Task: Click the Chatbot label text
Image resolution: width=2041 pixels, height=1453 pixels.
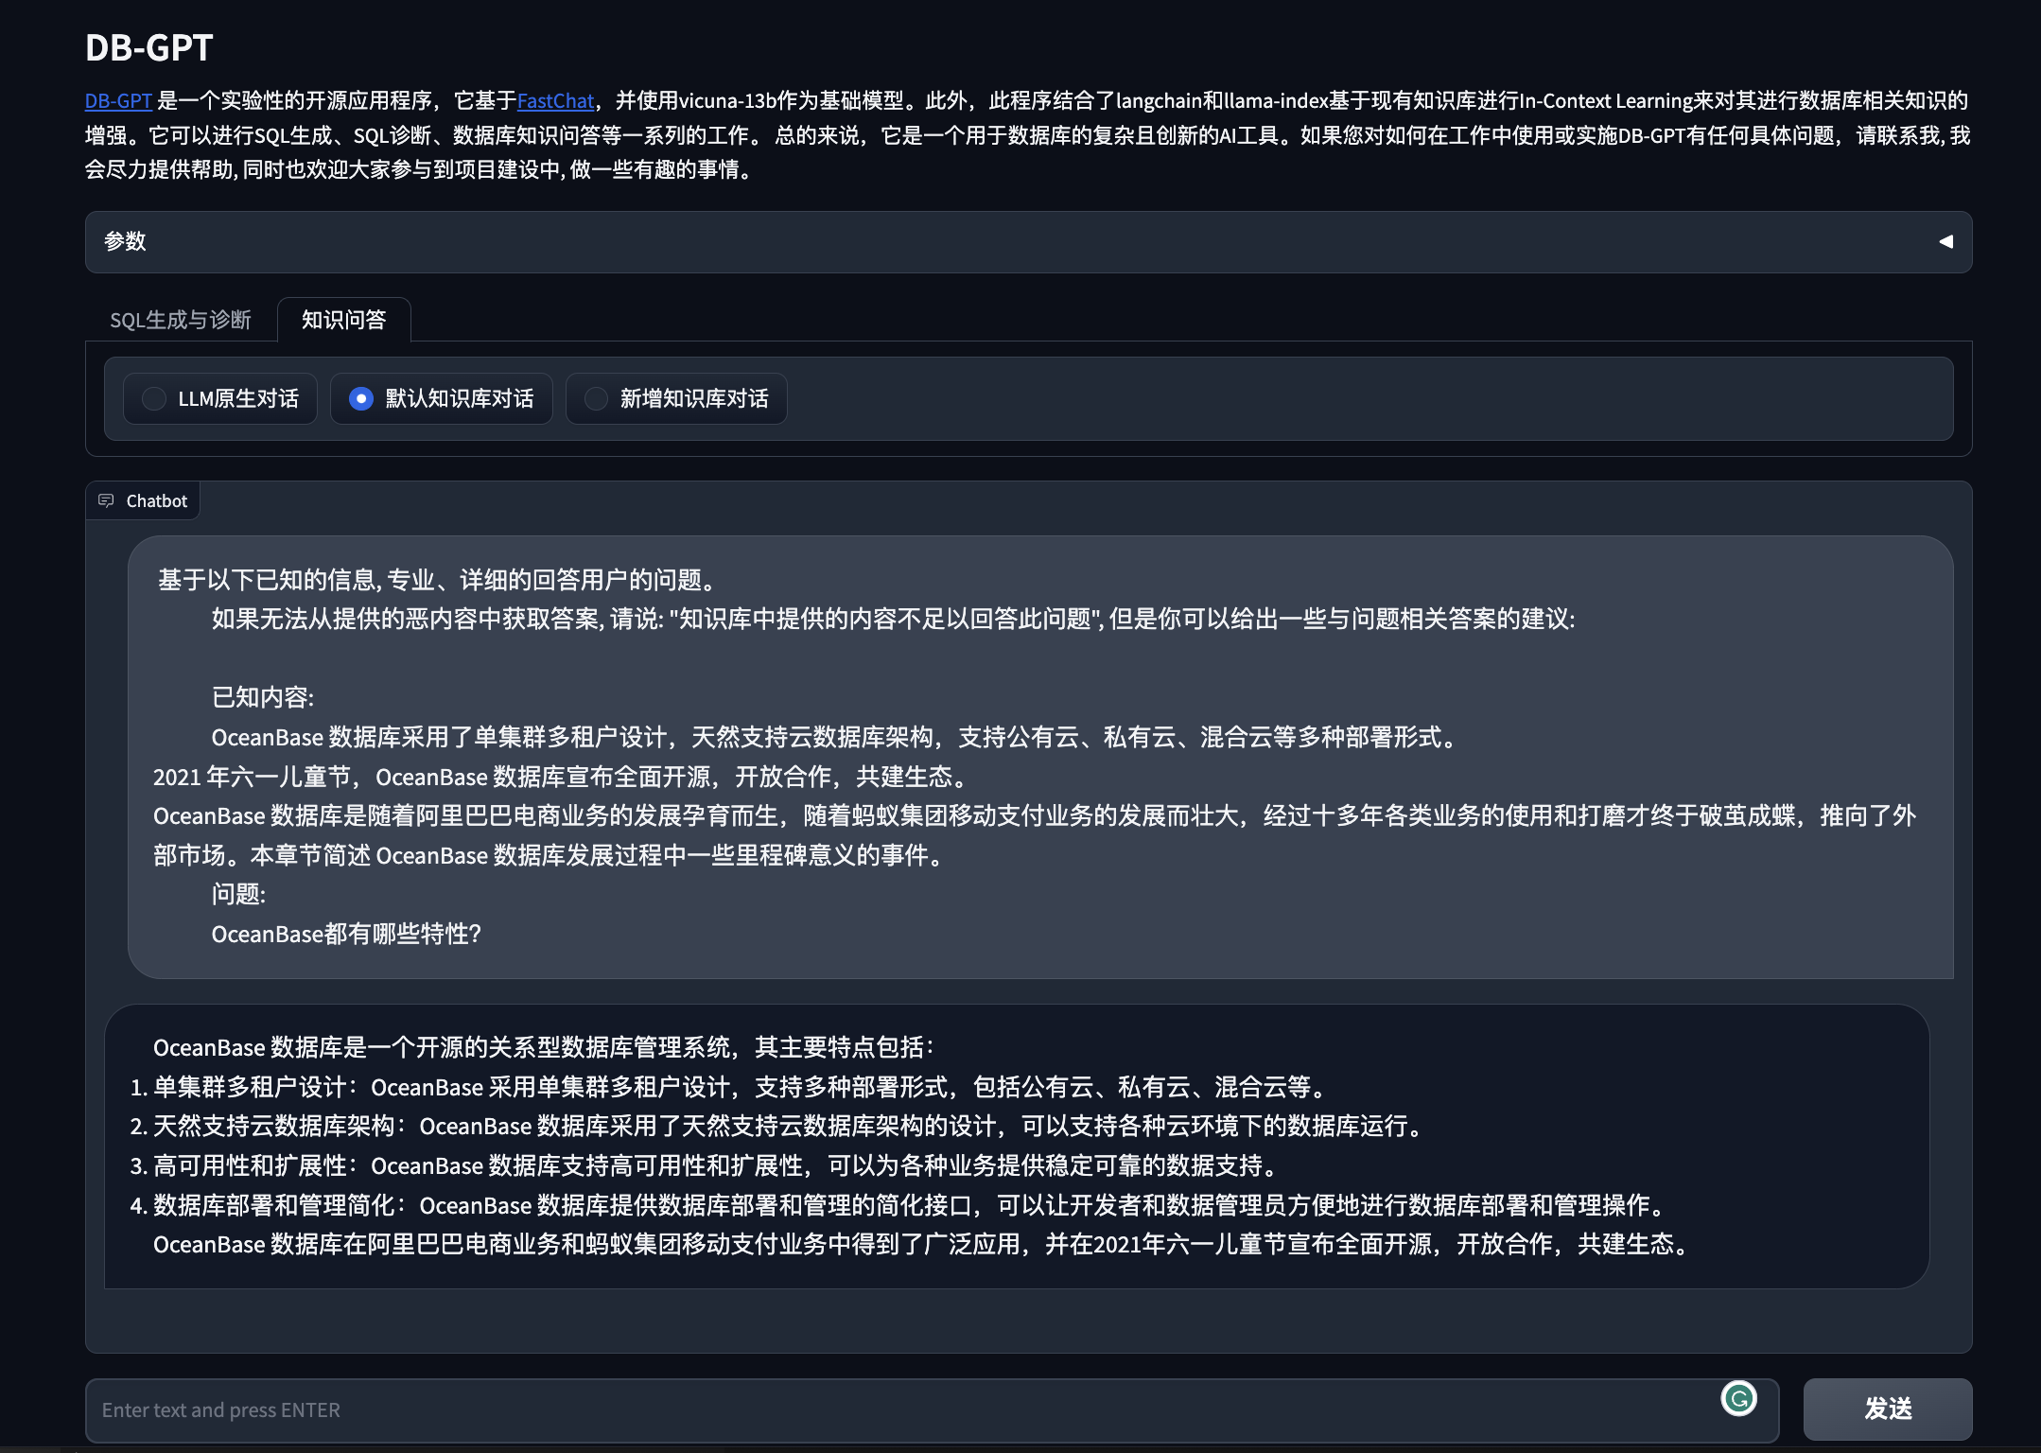Action: click(x=157, y=500)
